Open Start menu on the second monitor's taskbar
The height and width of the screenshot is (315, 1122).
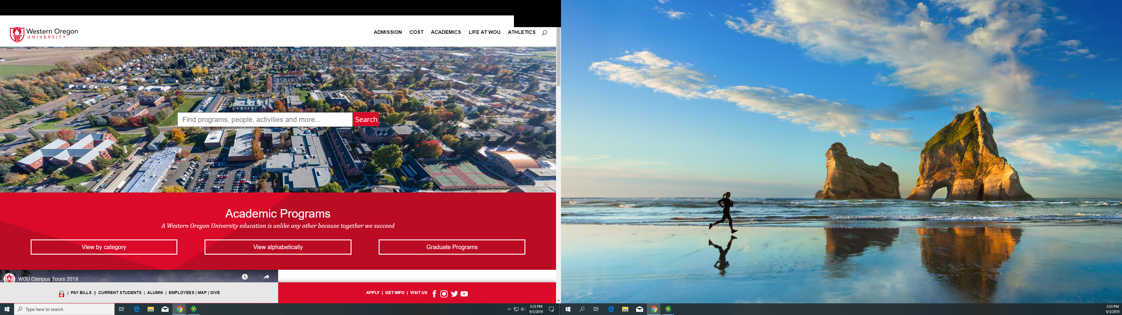(568, 309)
